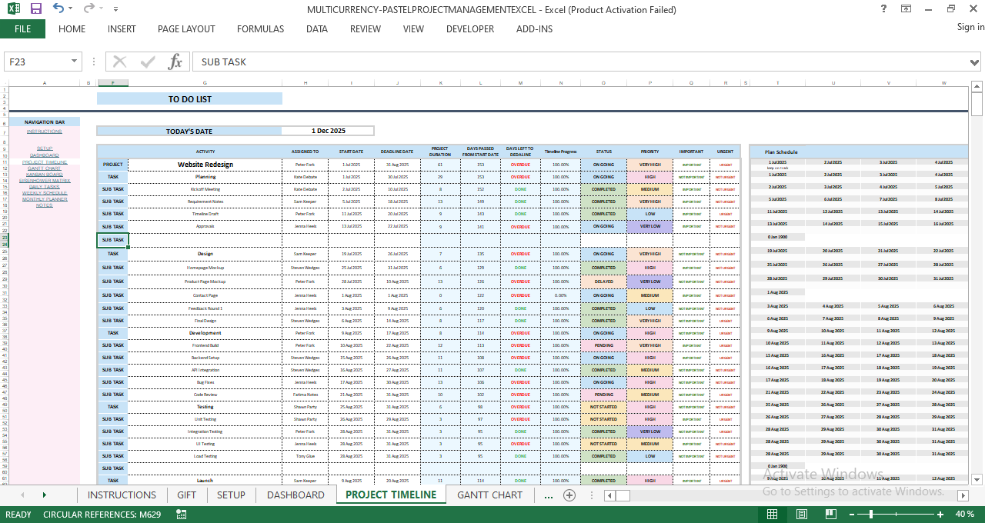Click Sign in link
This screenshot has width=985, height=523.
click(970, 27)
